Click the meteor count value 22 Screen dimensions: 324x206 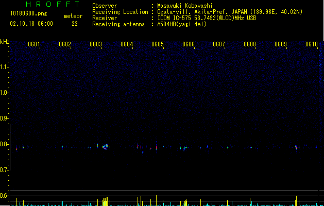click(75, 24)
